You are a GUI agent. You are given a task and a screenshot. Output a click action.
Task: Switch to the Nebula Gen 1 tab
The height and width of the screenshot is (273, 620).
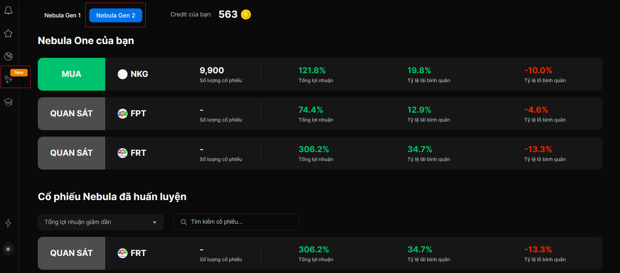pyautogui.click(x=62, y=15)
